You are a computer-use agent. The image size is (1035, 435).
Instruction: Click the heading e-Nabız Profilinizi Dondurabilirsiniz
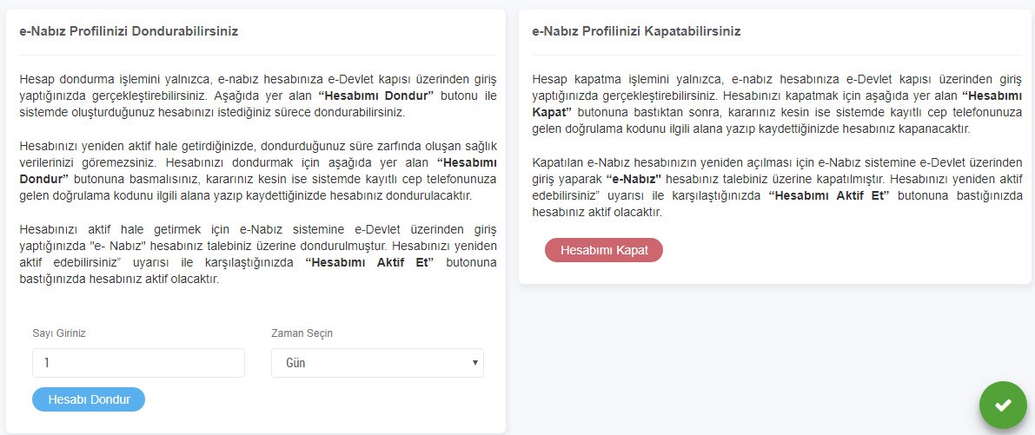tap(129, 31)
